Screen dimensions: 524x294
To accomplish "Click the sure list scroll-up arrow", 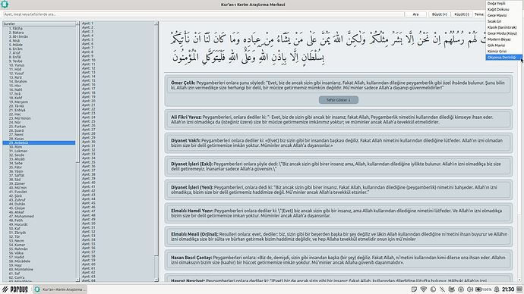I will pos(77,23).
